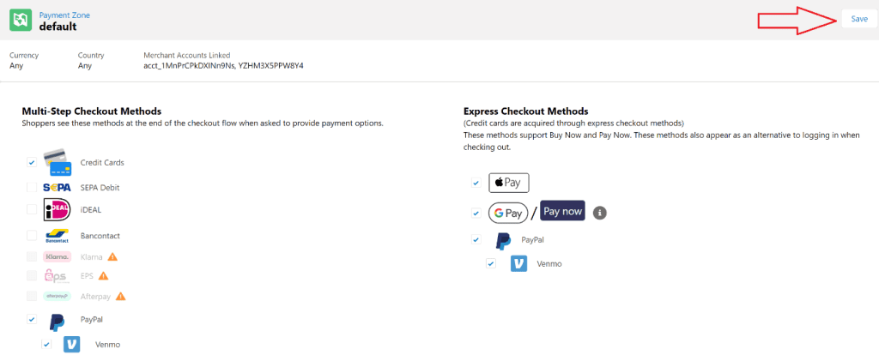This screenshot has width=879, height=361.
Task: Click the EPS warning triangle icon
Action: click(104, 276)
